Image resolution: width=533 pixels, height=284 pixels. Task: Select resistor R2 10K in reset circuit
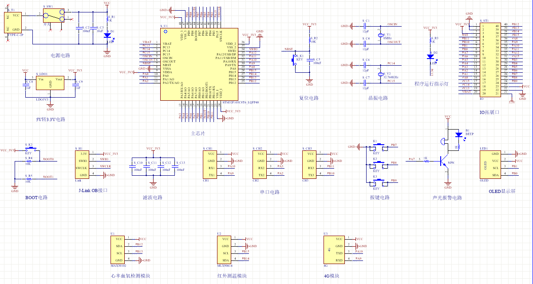click(310, 40)
